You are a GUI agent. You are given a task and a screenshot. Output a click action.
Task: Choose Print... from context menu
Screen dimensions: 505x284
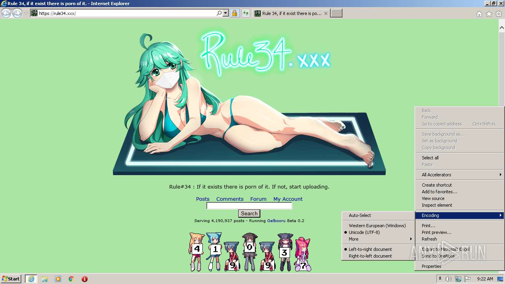click(460, 226)
